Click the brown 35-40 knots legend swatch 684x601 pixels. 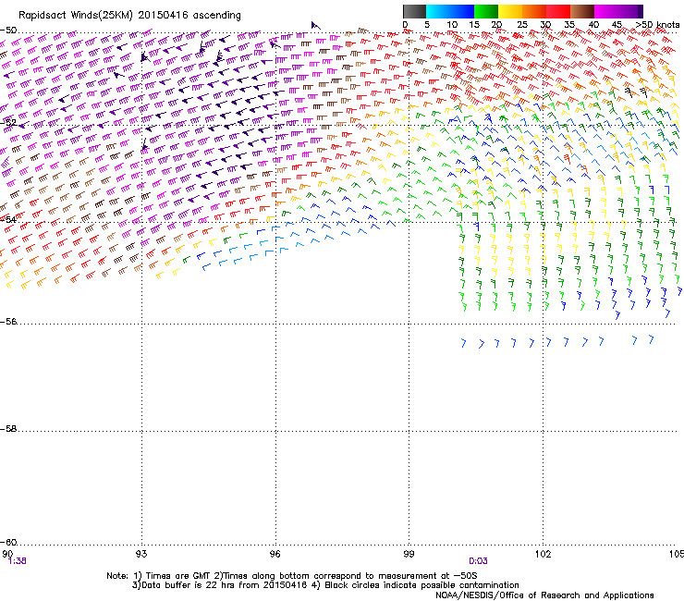[582, 11]
